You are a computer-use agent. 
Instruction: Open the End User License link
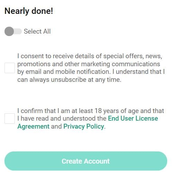pyautogui.click(x=133, y=119)
